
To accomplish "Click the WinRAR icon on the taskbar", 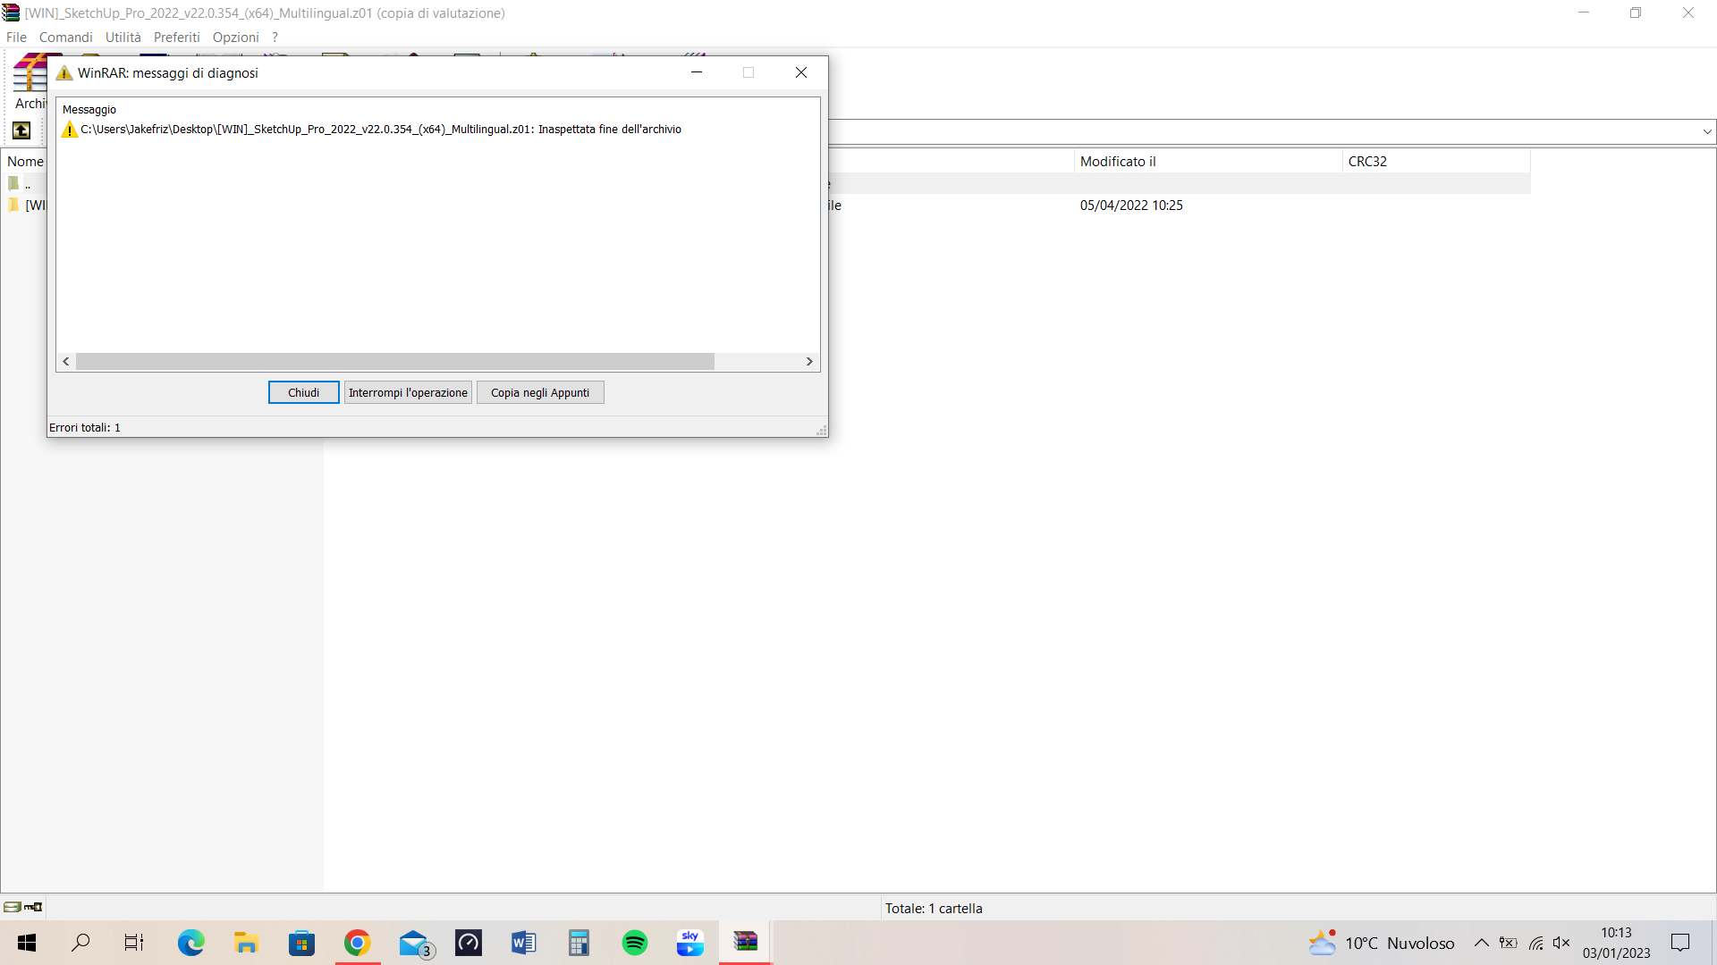I will pos(746,943).
